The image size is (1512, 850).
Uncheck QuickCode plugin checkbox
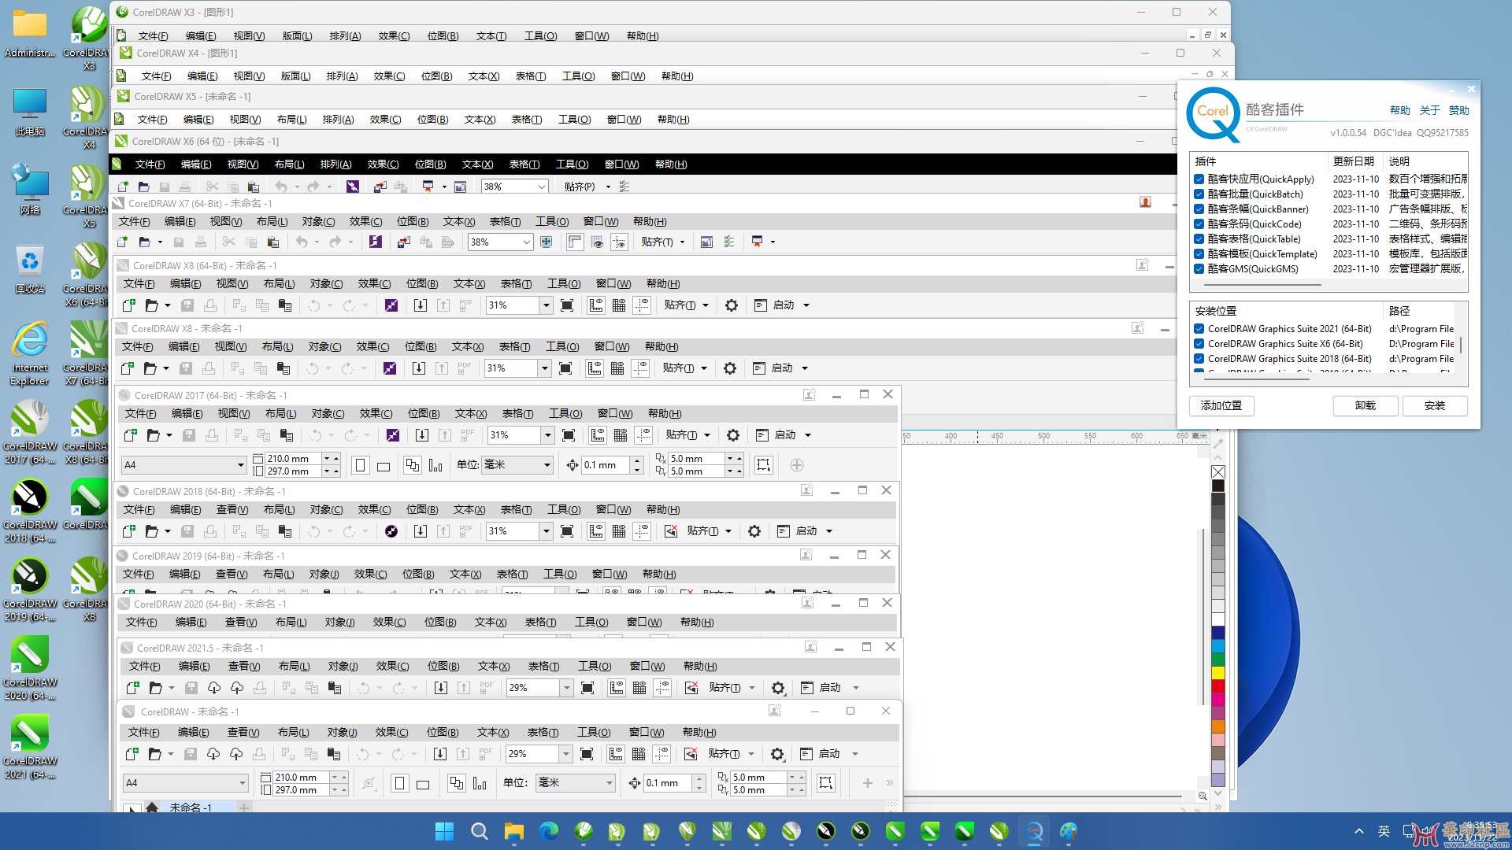click(1199, 224)
